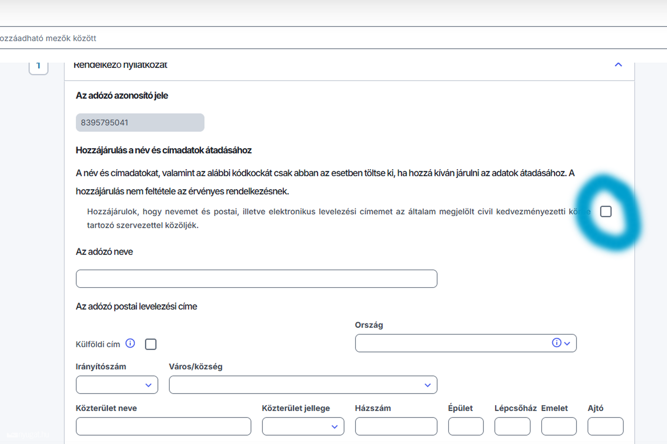Screen dimensions: 667x444
Task: Click the Emelet input field
Action: (x=559, y=426)
